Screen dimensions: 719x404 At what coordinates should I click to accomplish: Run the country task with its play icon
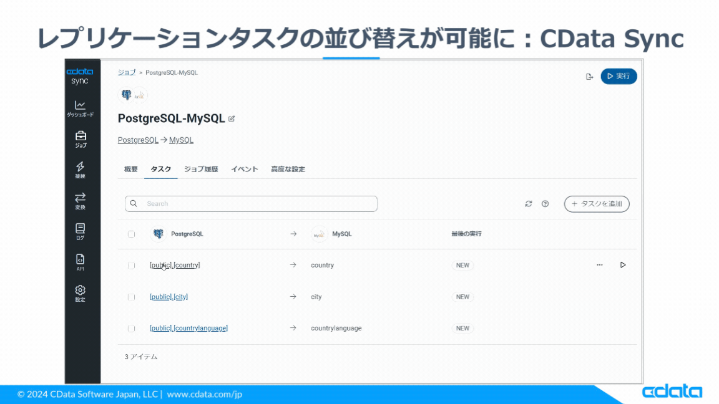(x=622, y=264)
